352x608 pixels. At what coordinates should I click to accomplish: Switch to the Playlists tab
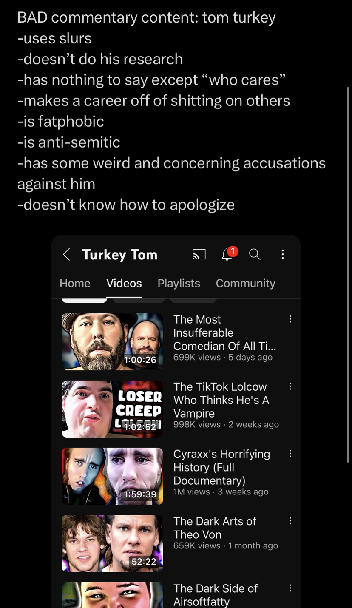pos(179,283)
